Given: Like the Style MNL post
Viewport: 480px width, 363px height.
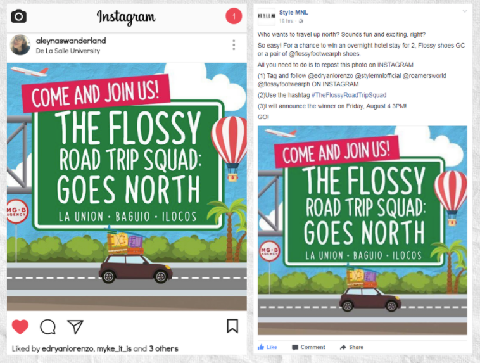Looking at the screenshot, I should (x=267, y=347).
